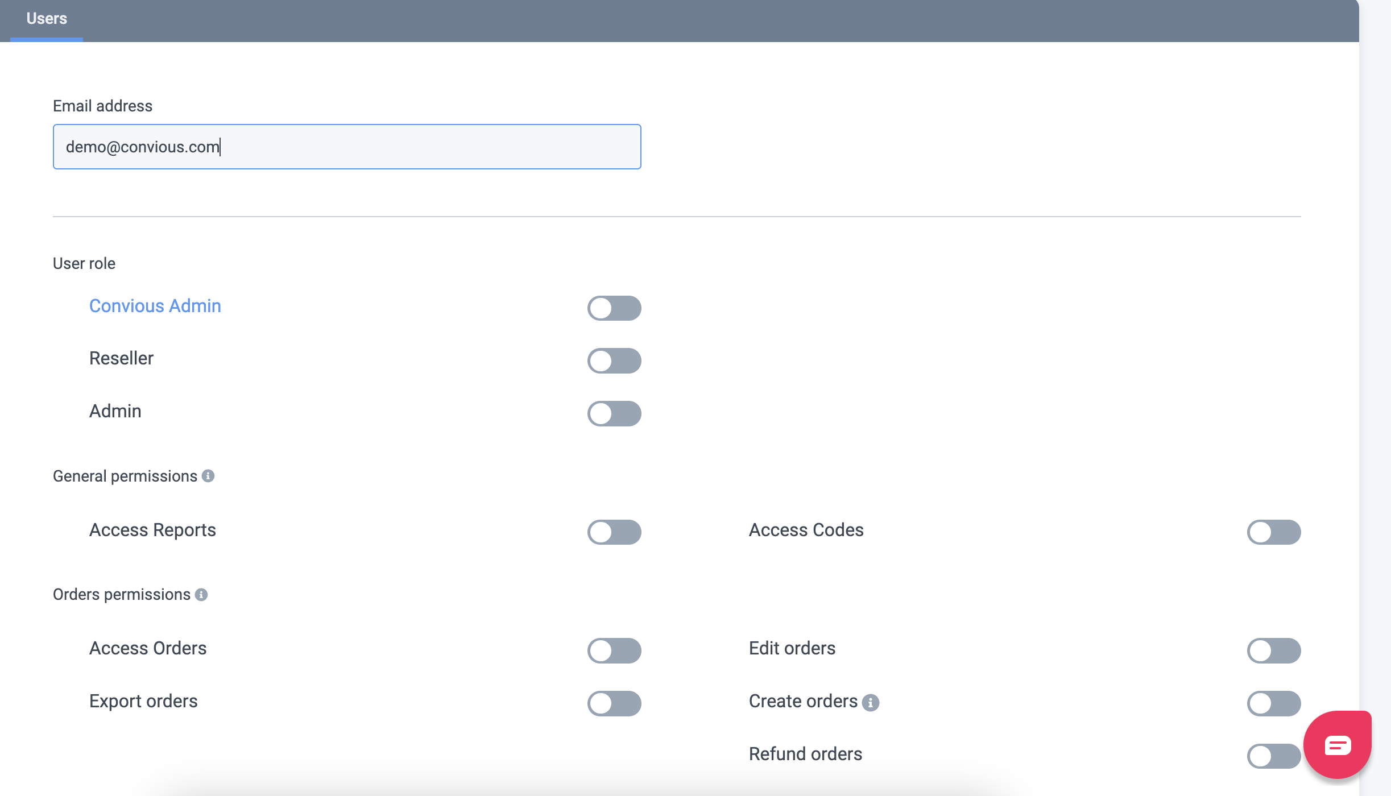Switch to the Users tab
Screen dimensions: 1391x796
click(x=47, y=19)
